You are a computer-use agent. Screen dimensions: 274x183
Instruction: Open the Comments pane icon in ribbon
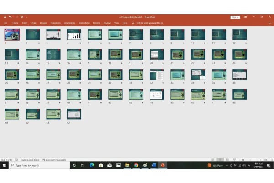(270, 23)
